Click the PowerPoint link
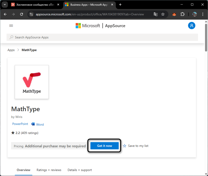208x176 pixels. (20, 124)
